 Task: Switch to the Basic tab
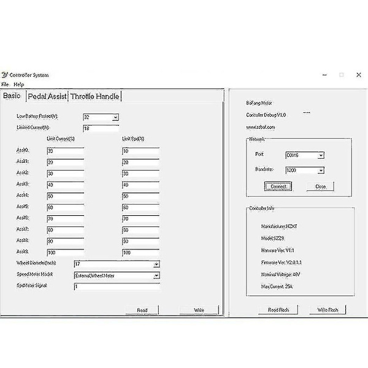click(12, 96)
